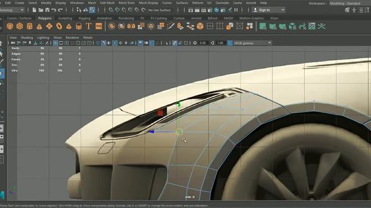
Task: Click the New Scene file icon
Action: pos(34,10)
